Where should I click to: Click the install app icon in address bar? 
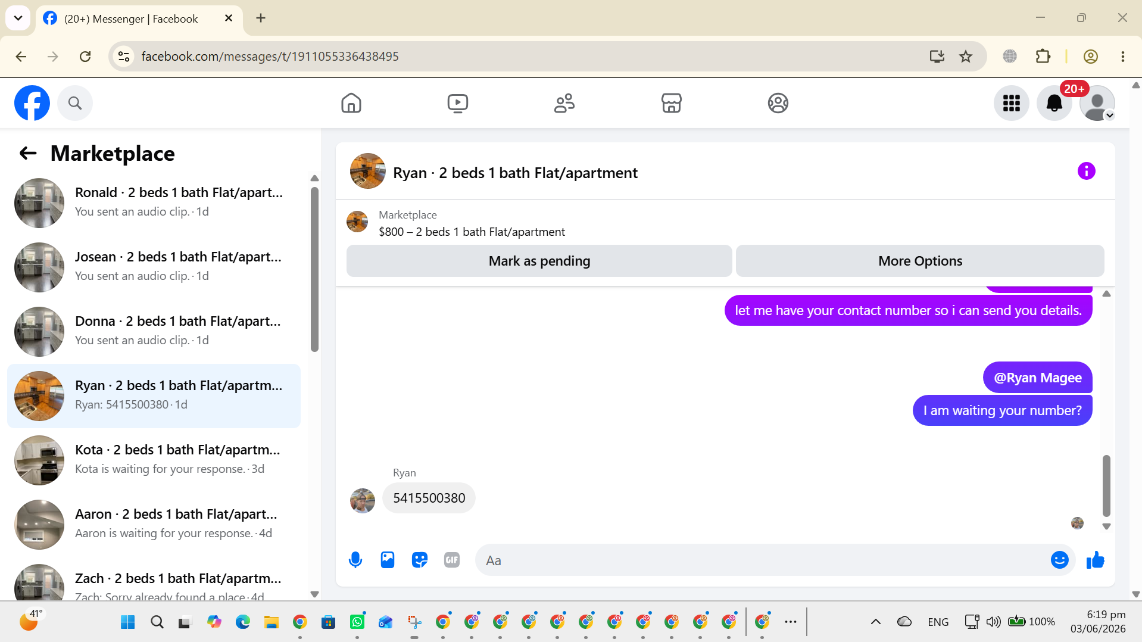[937, 57]
